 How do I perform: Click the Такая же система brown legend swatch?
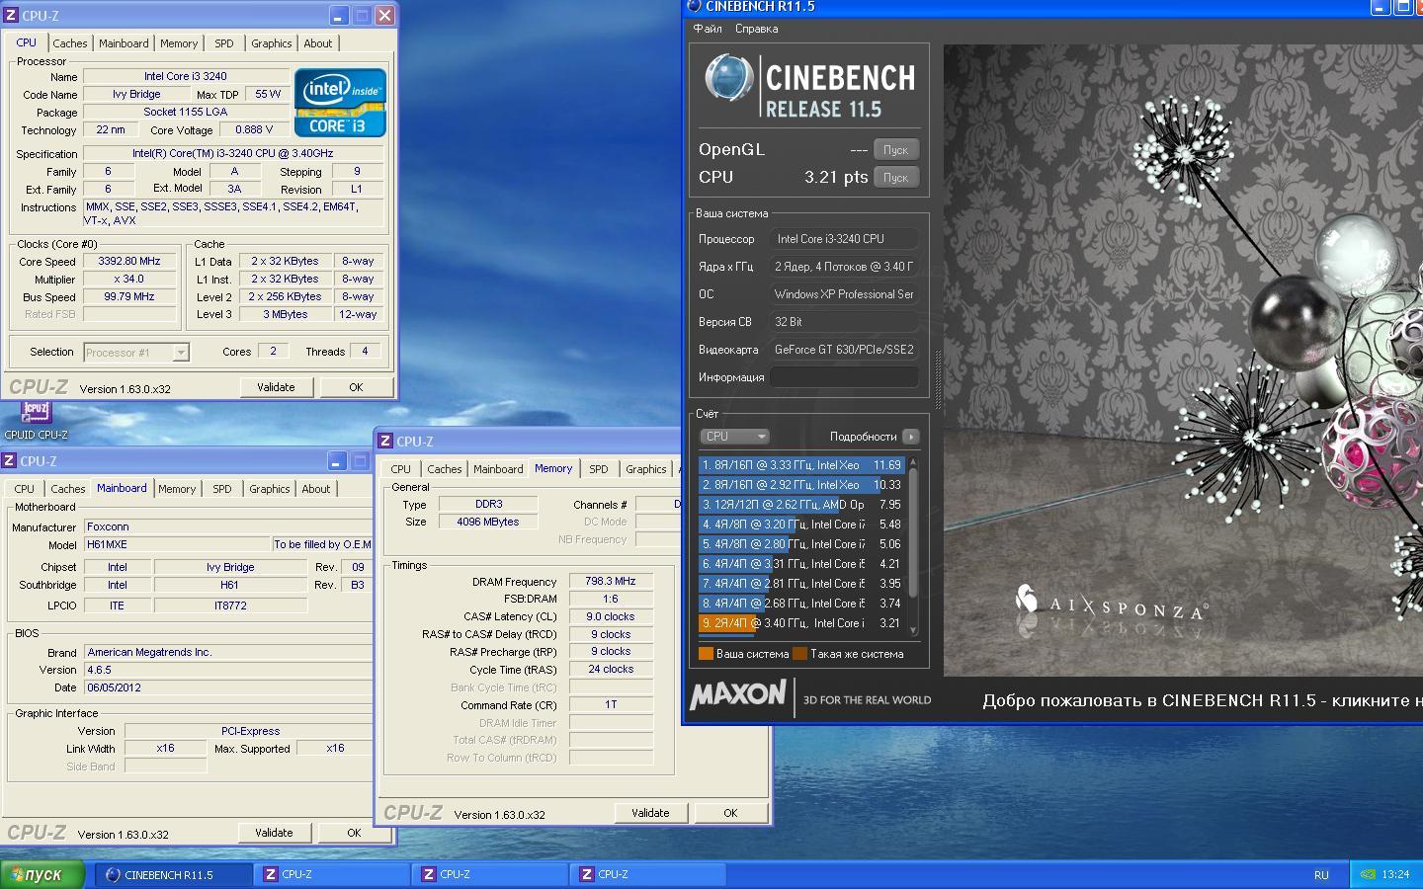[799, 654]
